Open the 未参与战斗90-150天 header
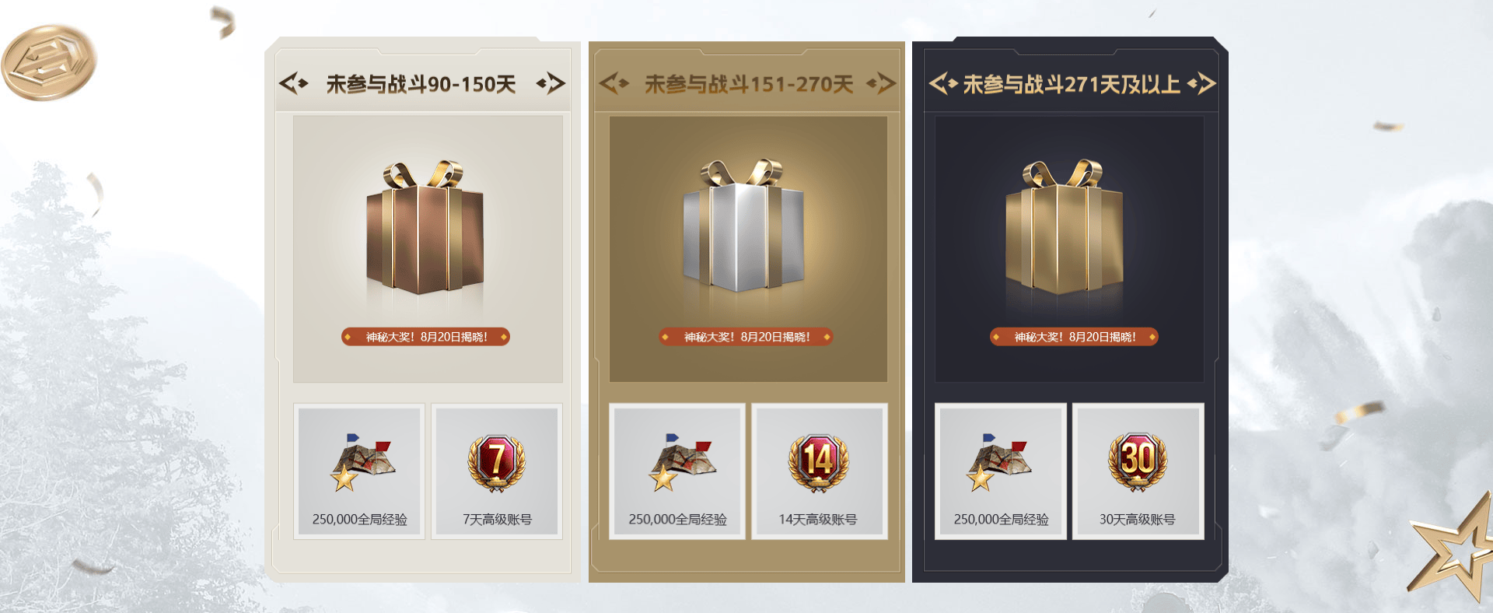Screen dimensions: 1493x613 tap(421, 84)
